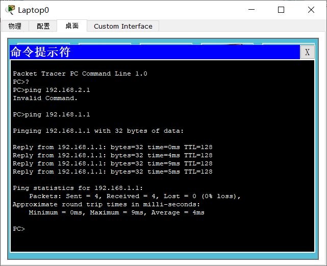Screen dimensions: 327x266
Task: Close the command prompt with X button
Action: coord(307,52)
